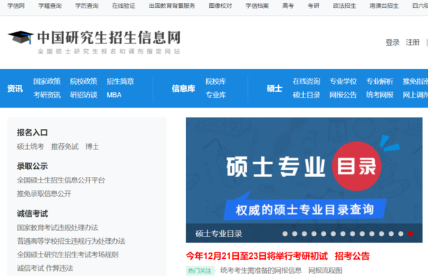This screenshot has width=428, height=276.
Task: Open 注册 register link
Action: coord(412,43)
